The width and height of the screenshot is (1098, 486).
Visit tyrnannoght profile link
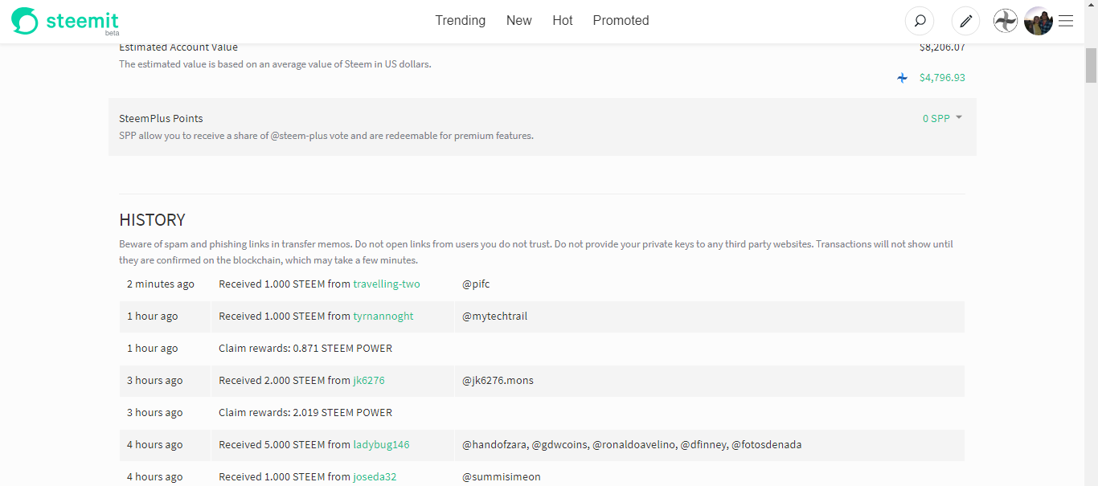(383, 317)
